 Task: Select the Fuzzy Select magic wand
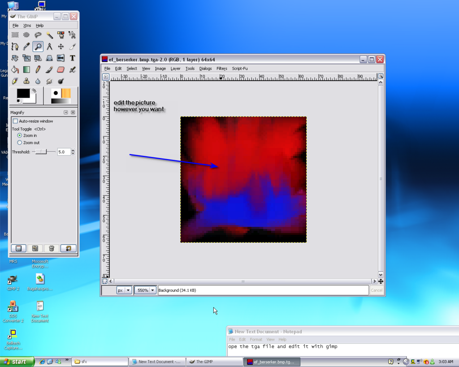(x=49, y=35)
